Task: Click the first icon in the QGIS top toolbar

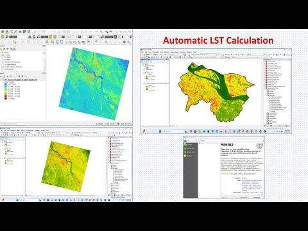Action: [3, 32]
